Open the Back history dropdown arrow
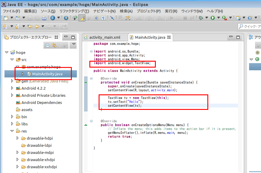This screenshot has height=173, width=261. coord(43,26)
